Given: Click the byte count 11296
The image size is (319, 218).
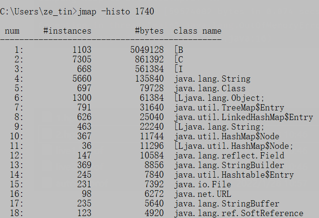Looking at the screenshot, I should pos(152,145).
